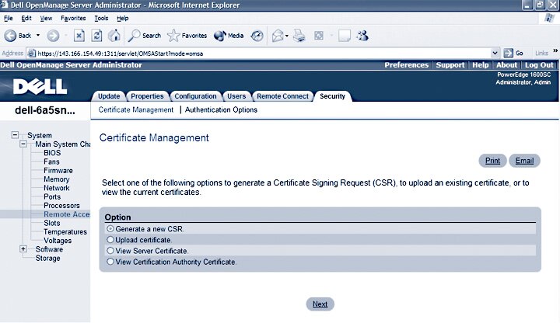Image resolution: width=560 pixels, height=323 pixels.
Task: Click the Email button
Action: (x=524, y=161)
